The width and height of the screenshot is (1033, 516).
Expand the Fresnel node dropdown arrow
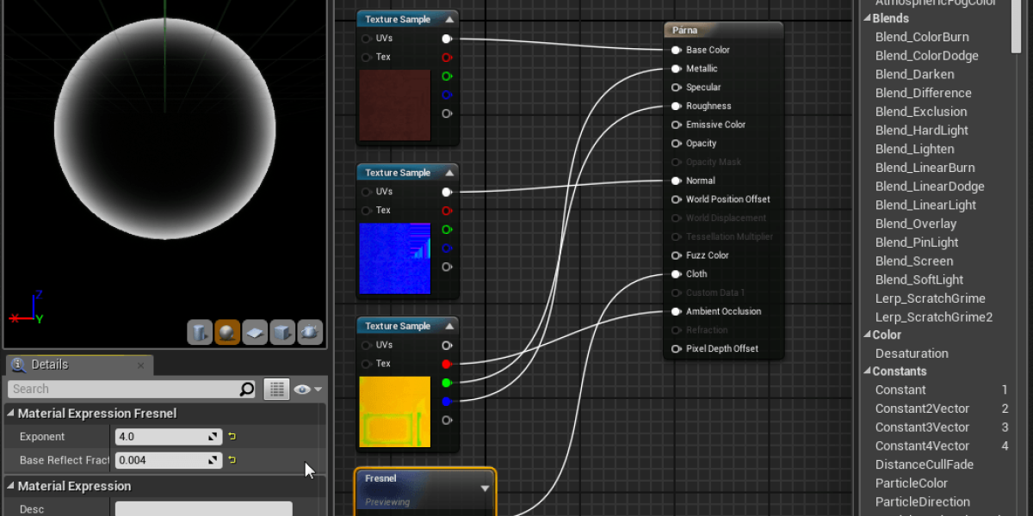point(485,488)
